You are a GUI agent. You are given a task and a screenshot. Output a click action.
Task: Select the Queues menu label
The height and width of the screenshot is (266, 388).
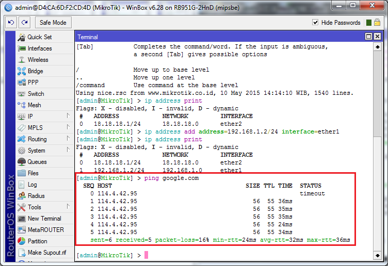click(37, 162)
